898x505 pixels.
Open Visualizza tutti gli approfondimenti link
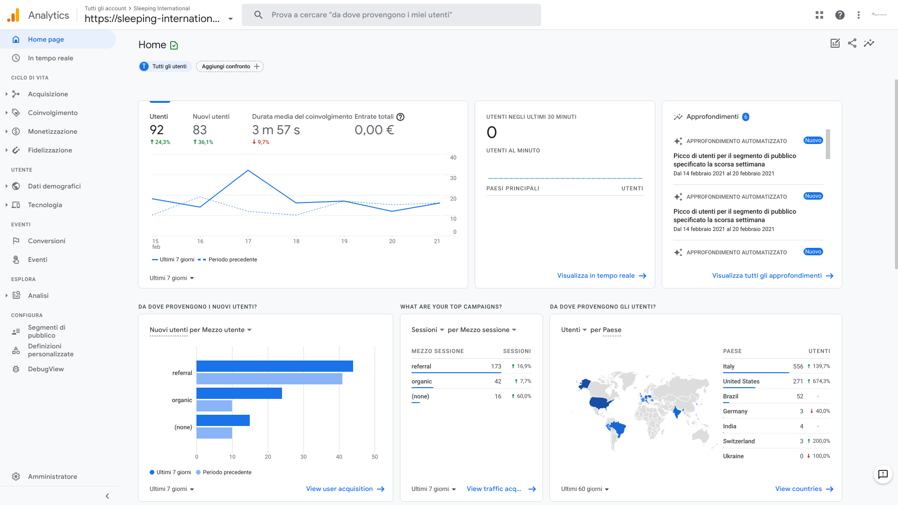click(773, 276)
